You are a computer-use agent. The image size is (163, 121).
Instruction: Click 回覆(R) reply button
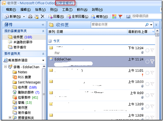coord(56,16)
